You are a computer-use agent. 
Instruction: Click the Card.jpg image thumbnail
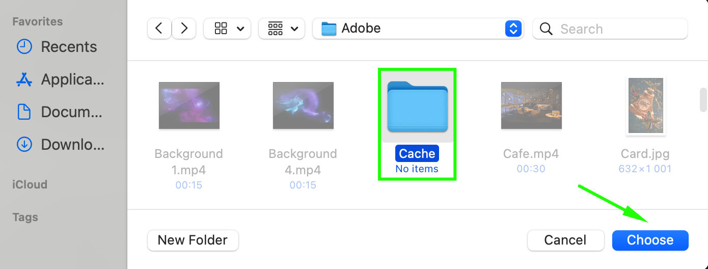(x=645, y=105)
